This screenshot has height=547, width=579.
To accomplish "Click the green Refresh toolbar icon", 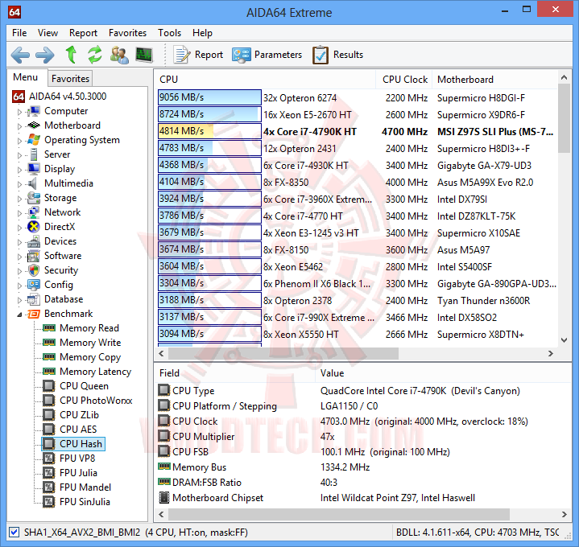I will point(95,55).
